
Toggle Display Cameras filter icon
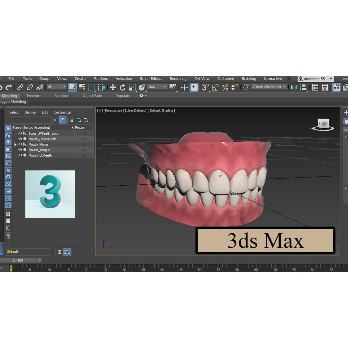click(x=8, y=150)
